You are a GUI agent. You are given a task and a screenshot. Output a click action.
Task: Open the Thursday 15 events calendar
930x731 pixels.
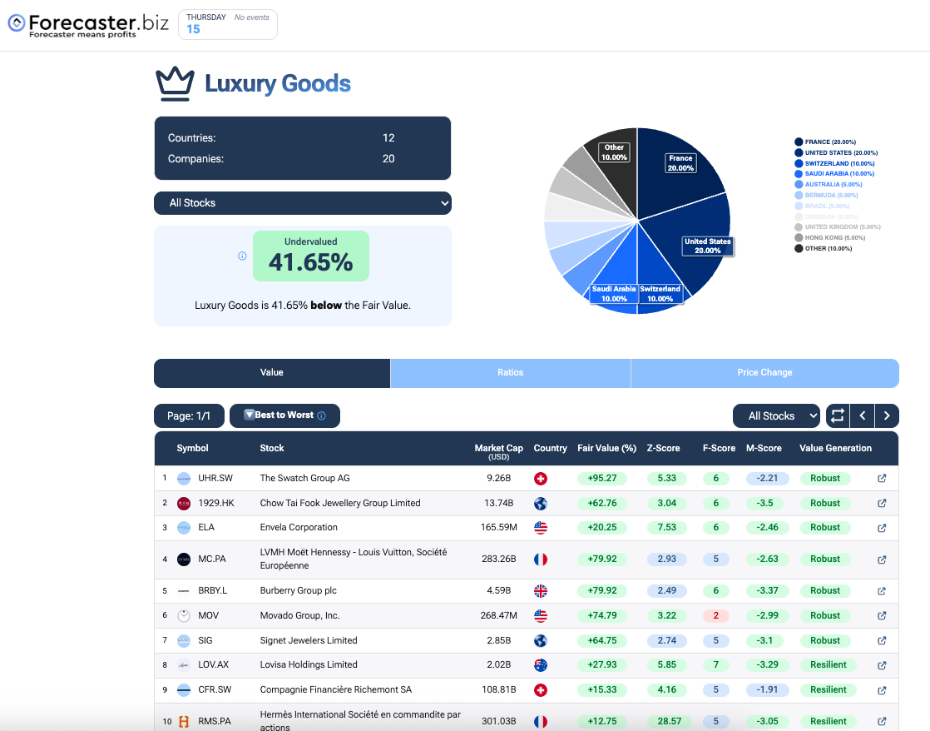(x=226, y=24)
